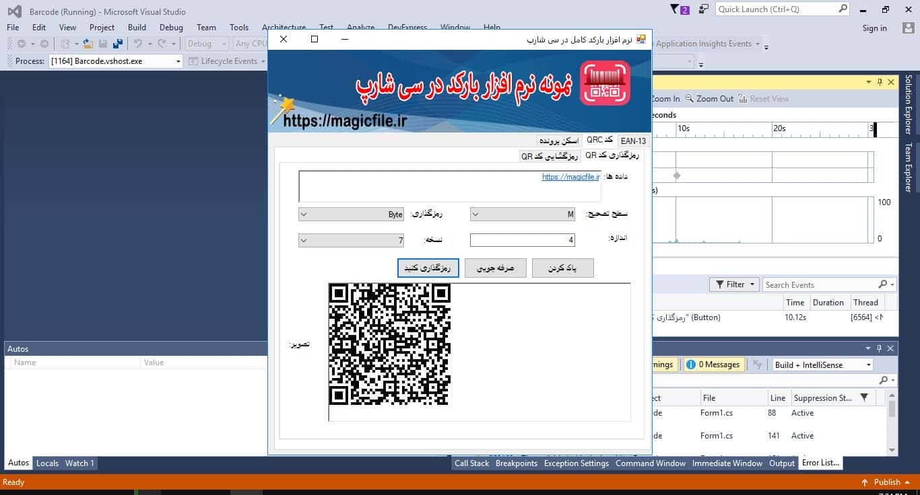Open the Tools menu
Image resolution: width=920 pixels, height=495 pixels.
pos(239,28)
